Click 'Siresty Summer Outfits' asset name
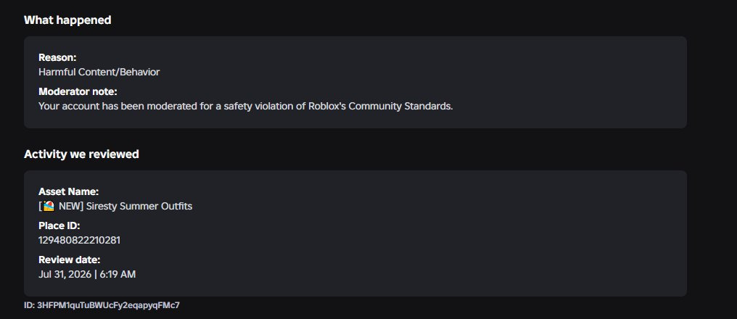 click(139, 206)
